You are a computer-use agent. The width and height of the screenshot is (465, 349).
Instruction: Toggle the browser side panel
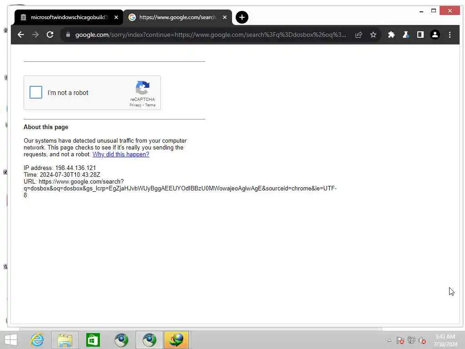pos(420,35)
